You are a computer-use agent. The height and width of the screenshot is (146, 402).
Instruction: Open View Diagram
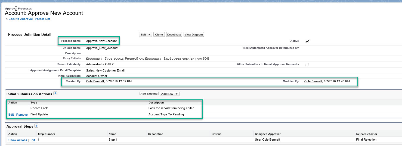[194, 34]
